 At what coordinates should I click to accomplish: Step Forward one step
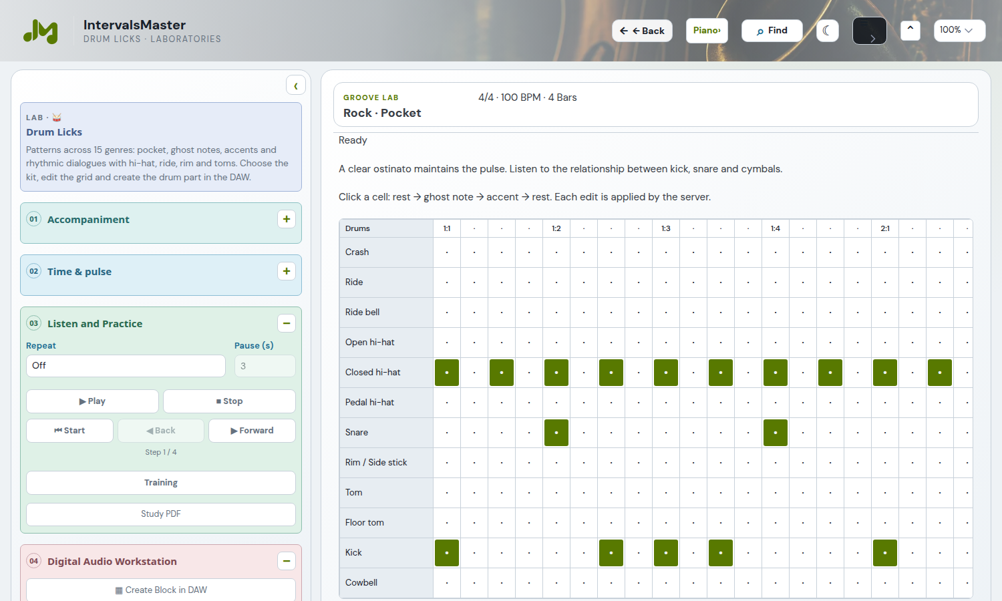pos(252,431)
